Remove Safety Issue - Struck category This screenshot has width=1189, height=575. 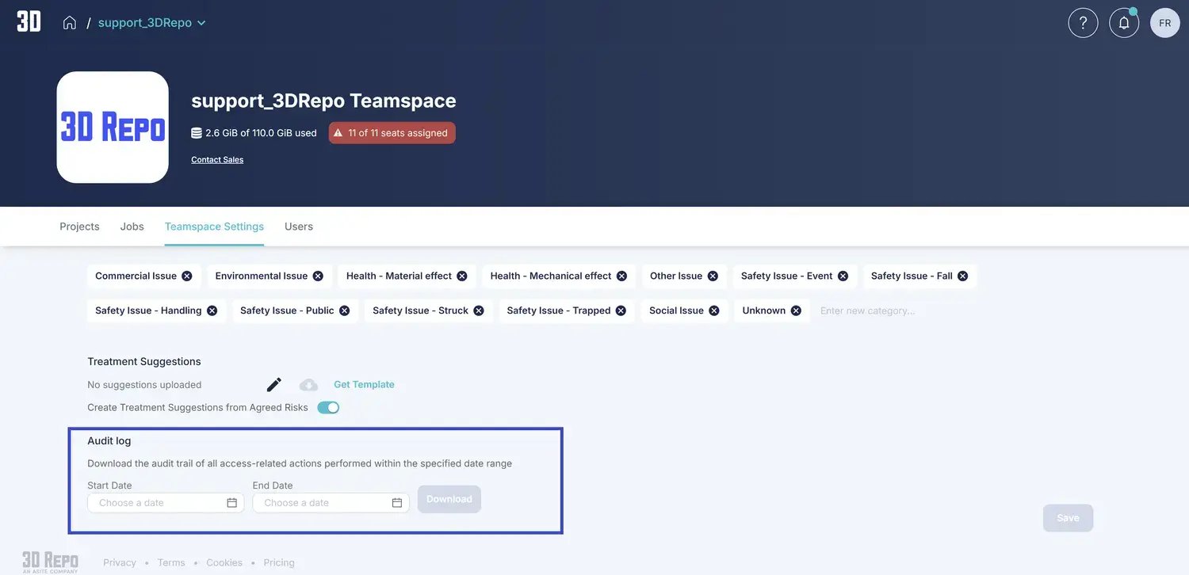tap(479, 310)
